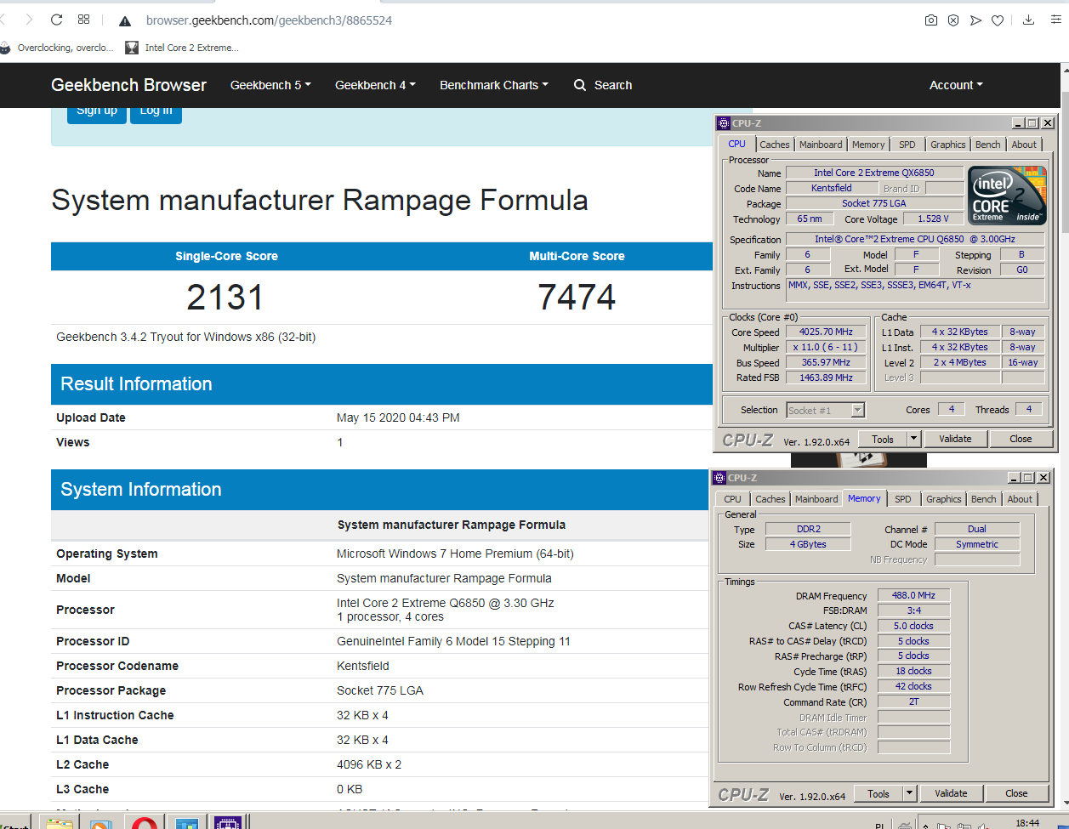Click the magnifier icon beside Search
The width and height of the screenshot is (1069, 829).
click(x=580, y=85)
